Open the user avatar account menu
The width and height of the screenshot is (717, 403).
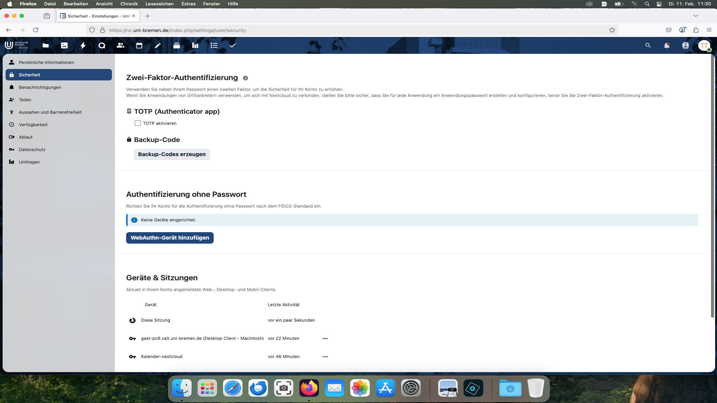[x=704, y=45]
